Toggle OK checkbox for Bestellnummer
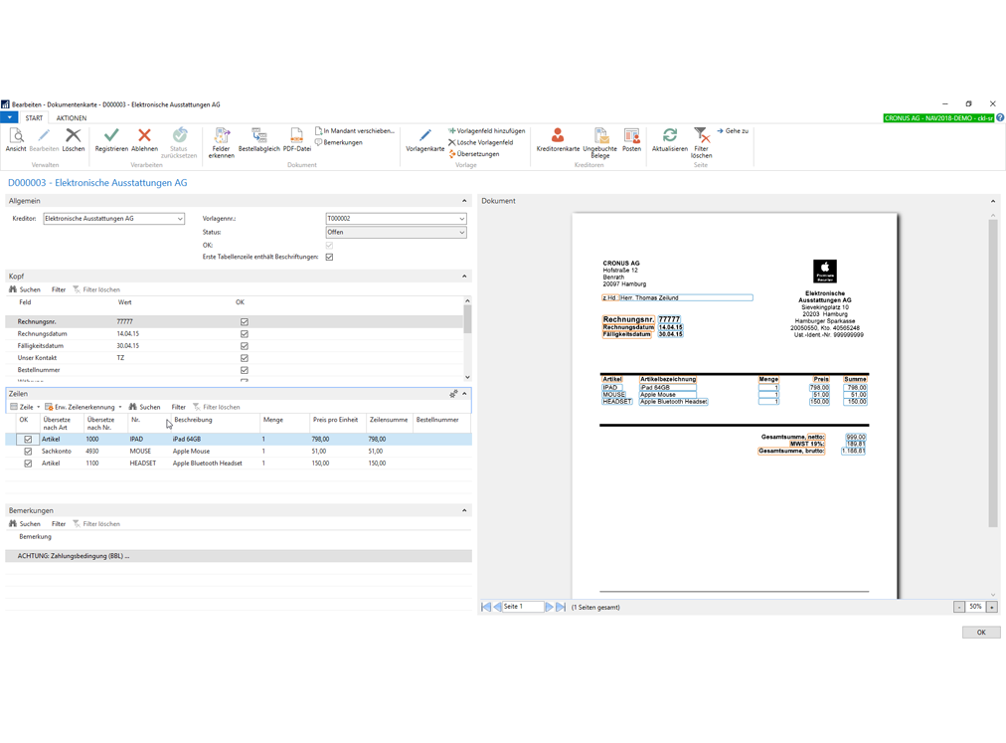 click(x=245, y=371)
